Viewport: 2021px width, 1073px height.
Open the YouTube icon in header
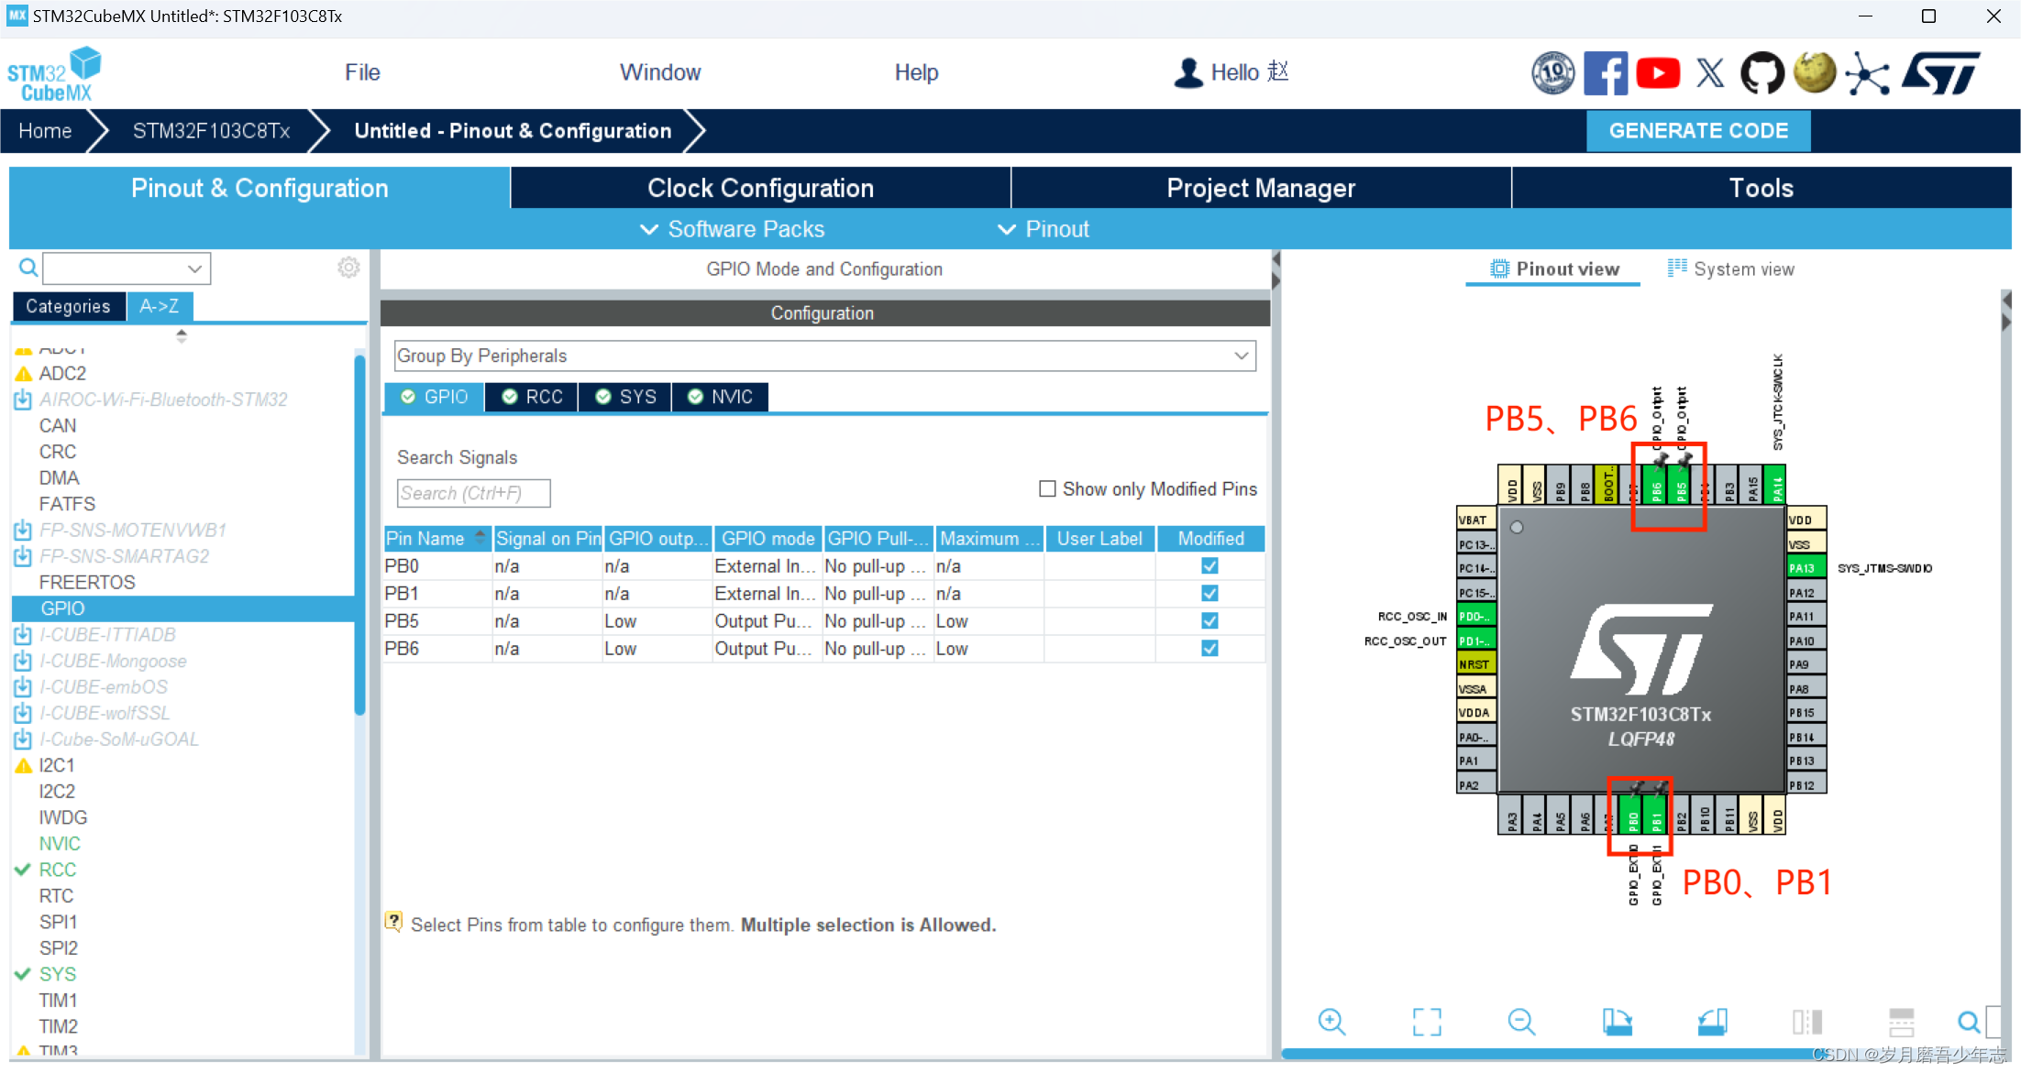1657,73
